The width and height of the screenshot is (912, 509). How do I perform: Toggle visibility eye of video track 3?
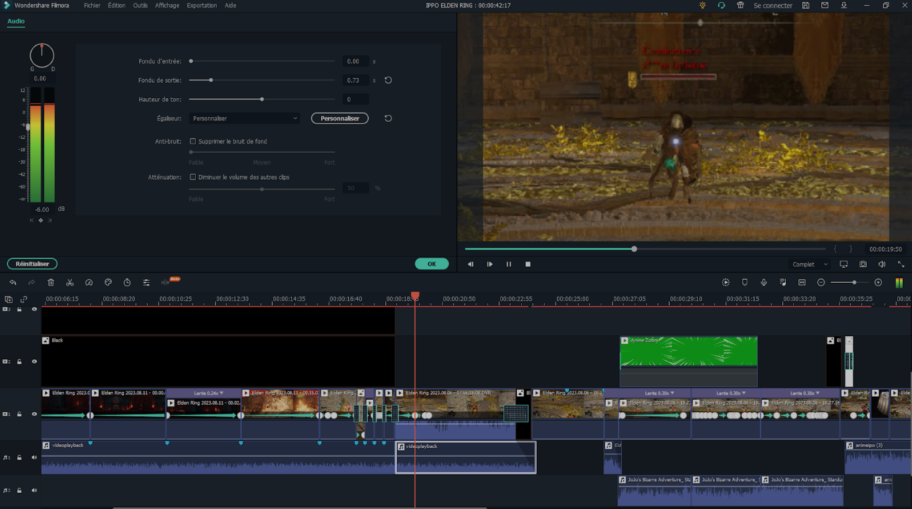[x=34, y=309]
